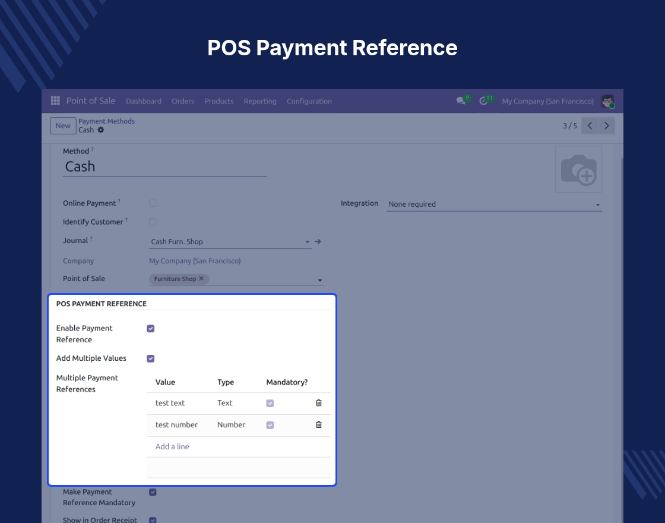Screen dimensions: 665x523
Task: Open the Configuration menu
Action: (x=309, y=101)
